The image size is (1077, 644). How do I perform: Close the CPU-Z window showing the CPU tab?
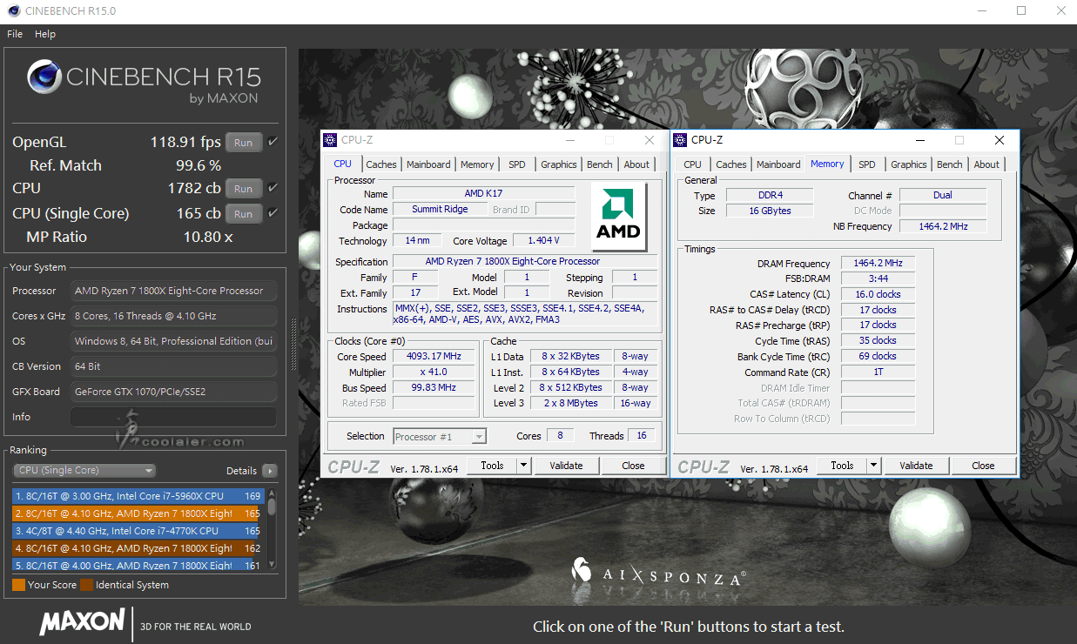(x=650, y=140)
